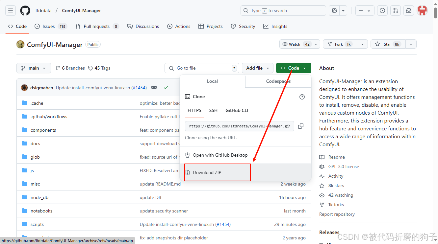Select the GitHub CLI clone option
Screen dimensions: 438x244
237,110
